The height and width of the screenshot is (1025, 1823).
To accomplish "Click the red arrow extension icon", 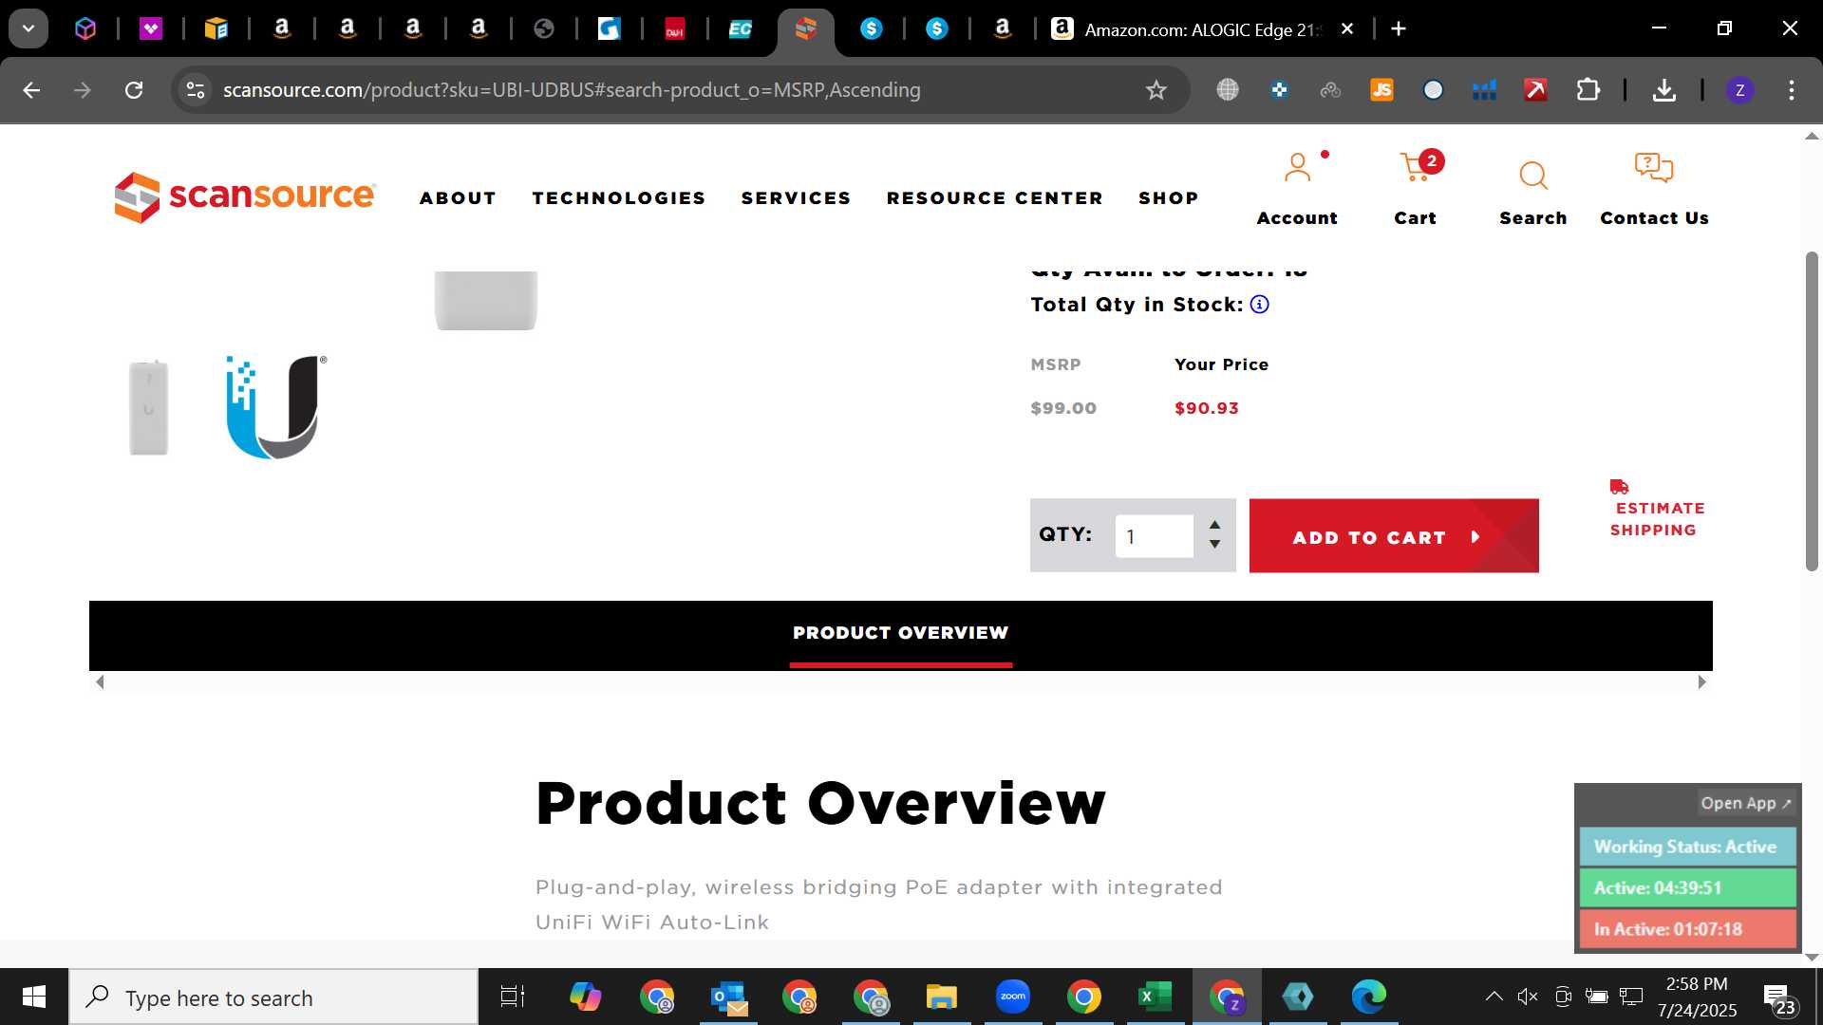I will [x=1535, y=90].
